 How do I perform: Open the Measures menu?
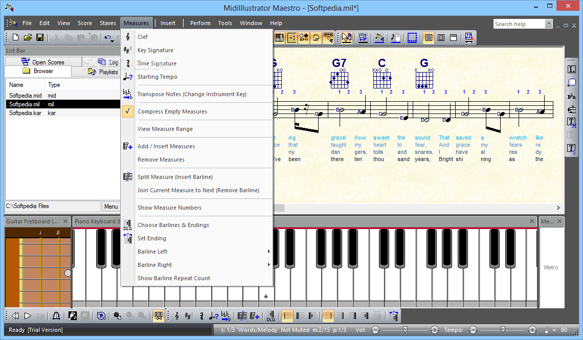click(136, 23)
